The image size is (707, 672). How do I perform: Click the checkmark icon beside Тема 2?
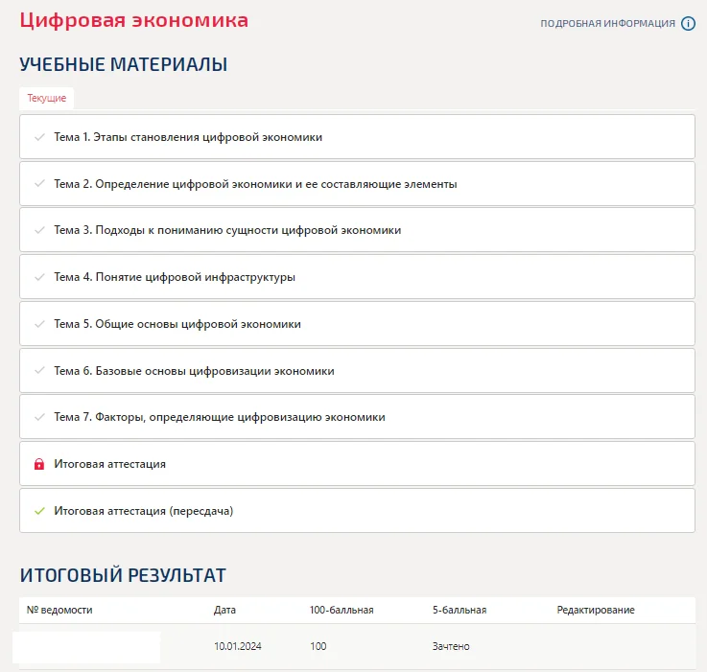pyautogui.click(x=39, y=183)
